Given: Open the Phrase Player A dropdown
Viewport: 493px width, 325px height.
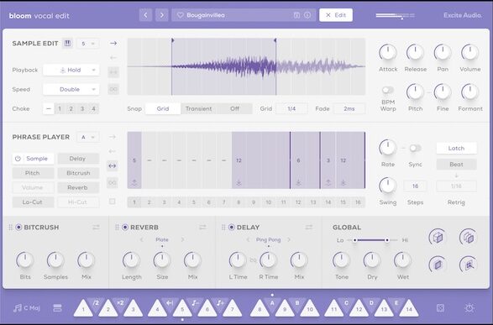Looking at the screenshot, I should pyautogui.click(x=88, y=137).
